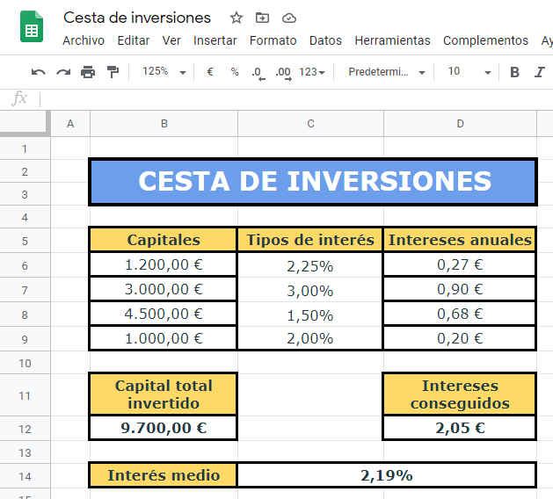The image size is (553, 499).
Task: Toggle bold formatting
Action: click(x=515, y=72)
